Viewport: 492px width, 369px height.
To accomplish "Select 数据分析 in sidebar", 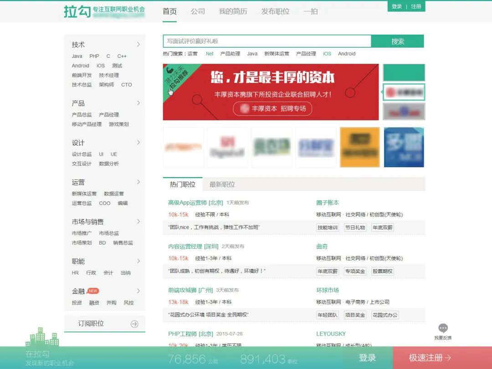I will (108, 164).
